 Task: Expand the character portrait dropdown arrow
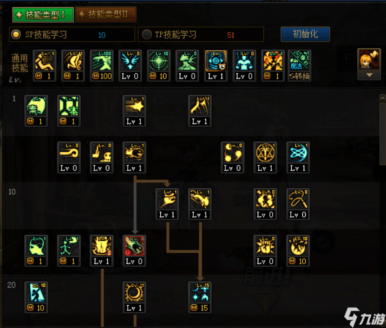click(x=369, y=75)
